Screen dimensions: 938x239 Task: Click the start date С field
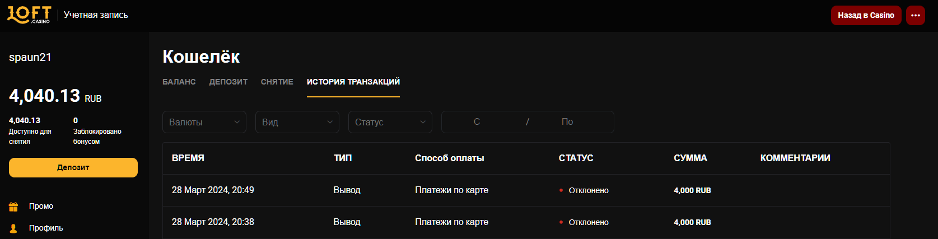coord(477,122)
